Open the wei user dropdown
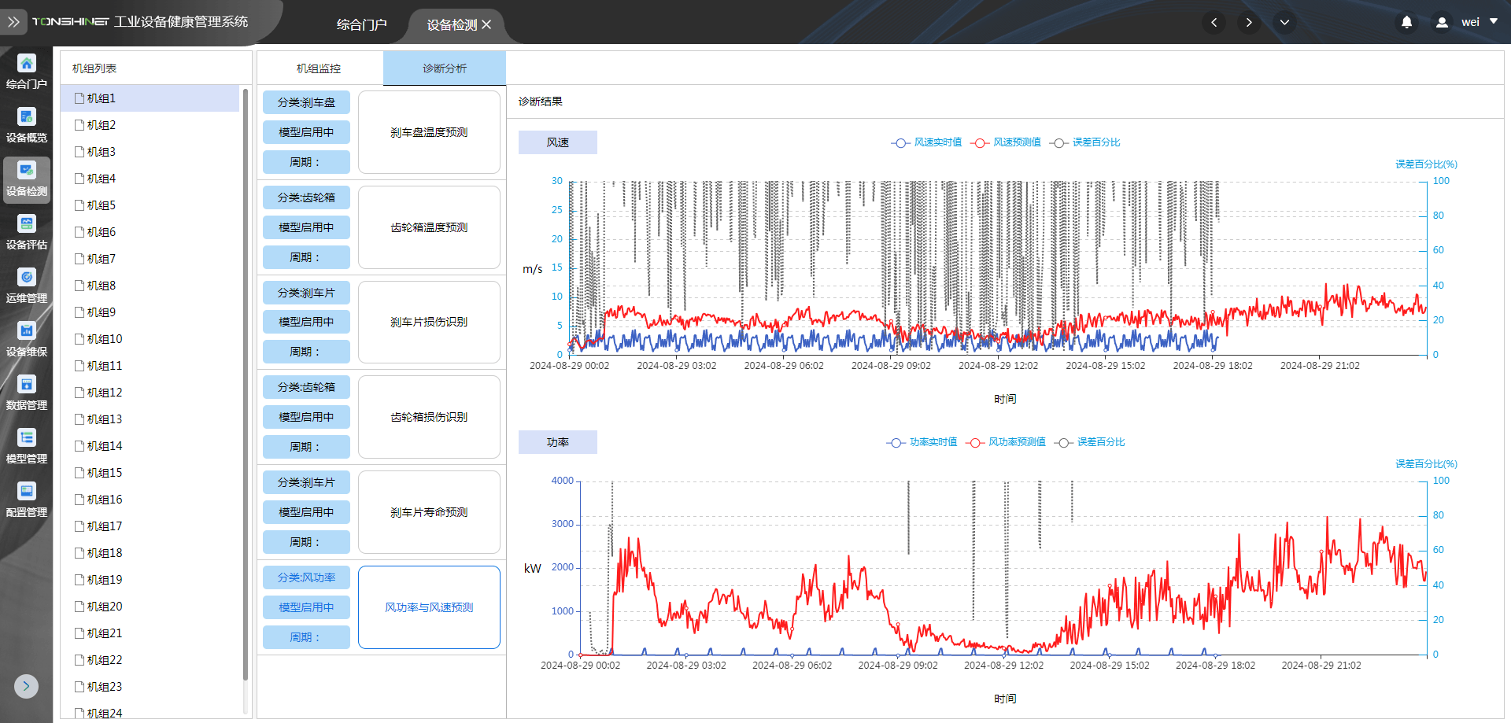The height and width of the screenshot is (723, 1511). coord(1469,23)
